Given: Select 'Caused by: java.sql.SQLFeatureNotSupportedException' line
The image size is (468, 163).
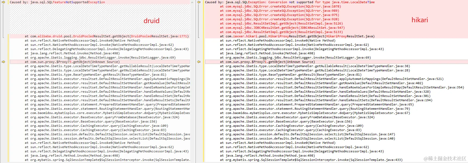Looking at the screenshot, I should pos(57,2).
